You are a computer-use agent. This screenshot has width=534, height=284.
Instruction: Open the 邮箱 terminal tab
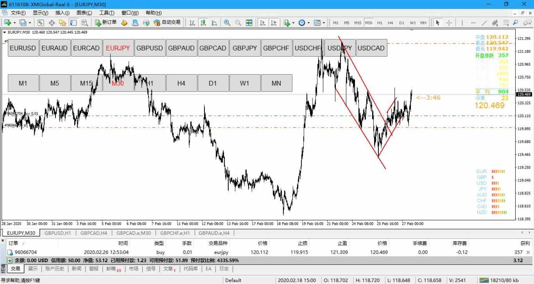(x=111, y=269)
